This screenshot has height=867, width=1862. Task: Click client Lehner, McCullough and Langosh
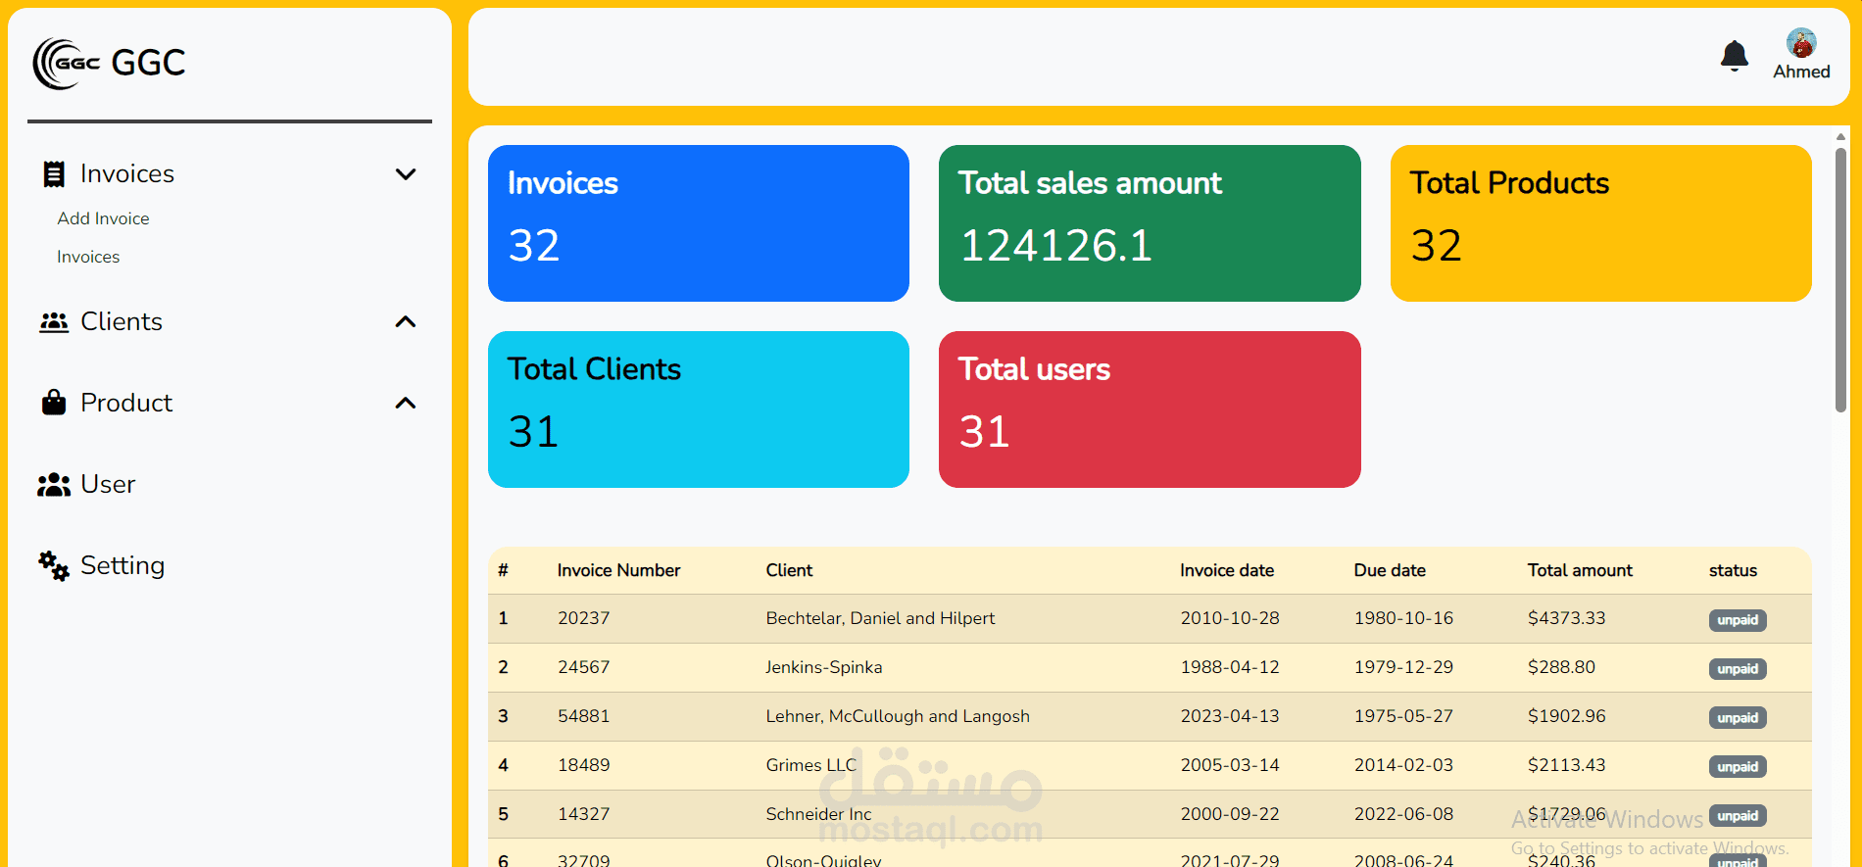898,716
